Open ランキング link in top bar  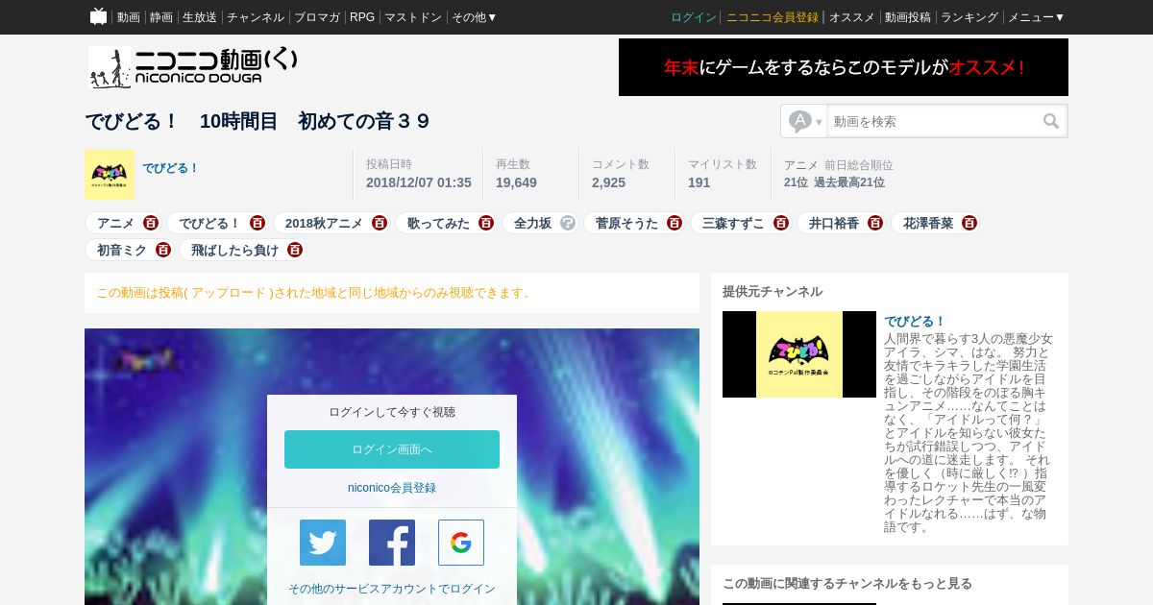pyautogui.click(x=969, y=17)
